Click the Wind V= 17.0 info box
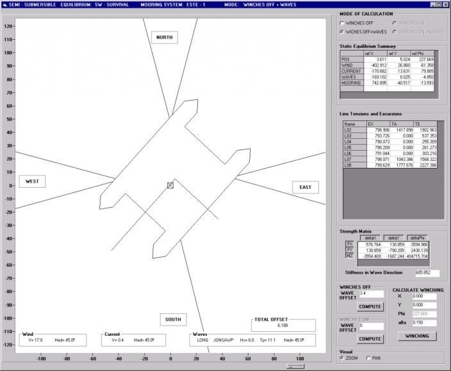Image resolution: width=451 pixels, height=371 pixels. (x=53, y=340)
